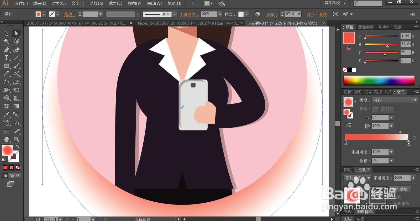The image size is (420, 221).
Task: Open the 基本功能 workspace switcher
Action: pos(335,3)
